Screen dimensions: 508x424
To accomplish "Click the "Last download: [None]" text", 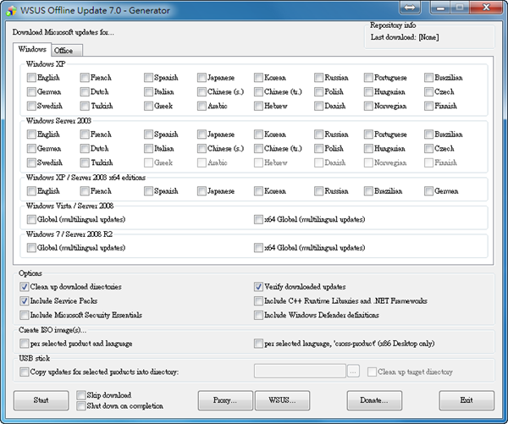I will tap(405, 37).
